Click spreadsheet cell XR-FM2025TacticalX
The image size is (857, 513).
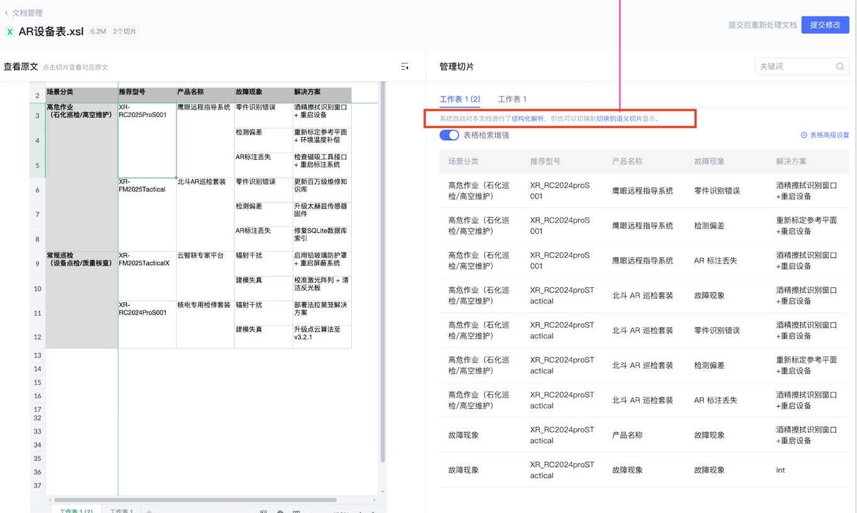click(x=147, y=275)
